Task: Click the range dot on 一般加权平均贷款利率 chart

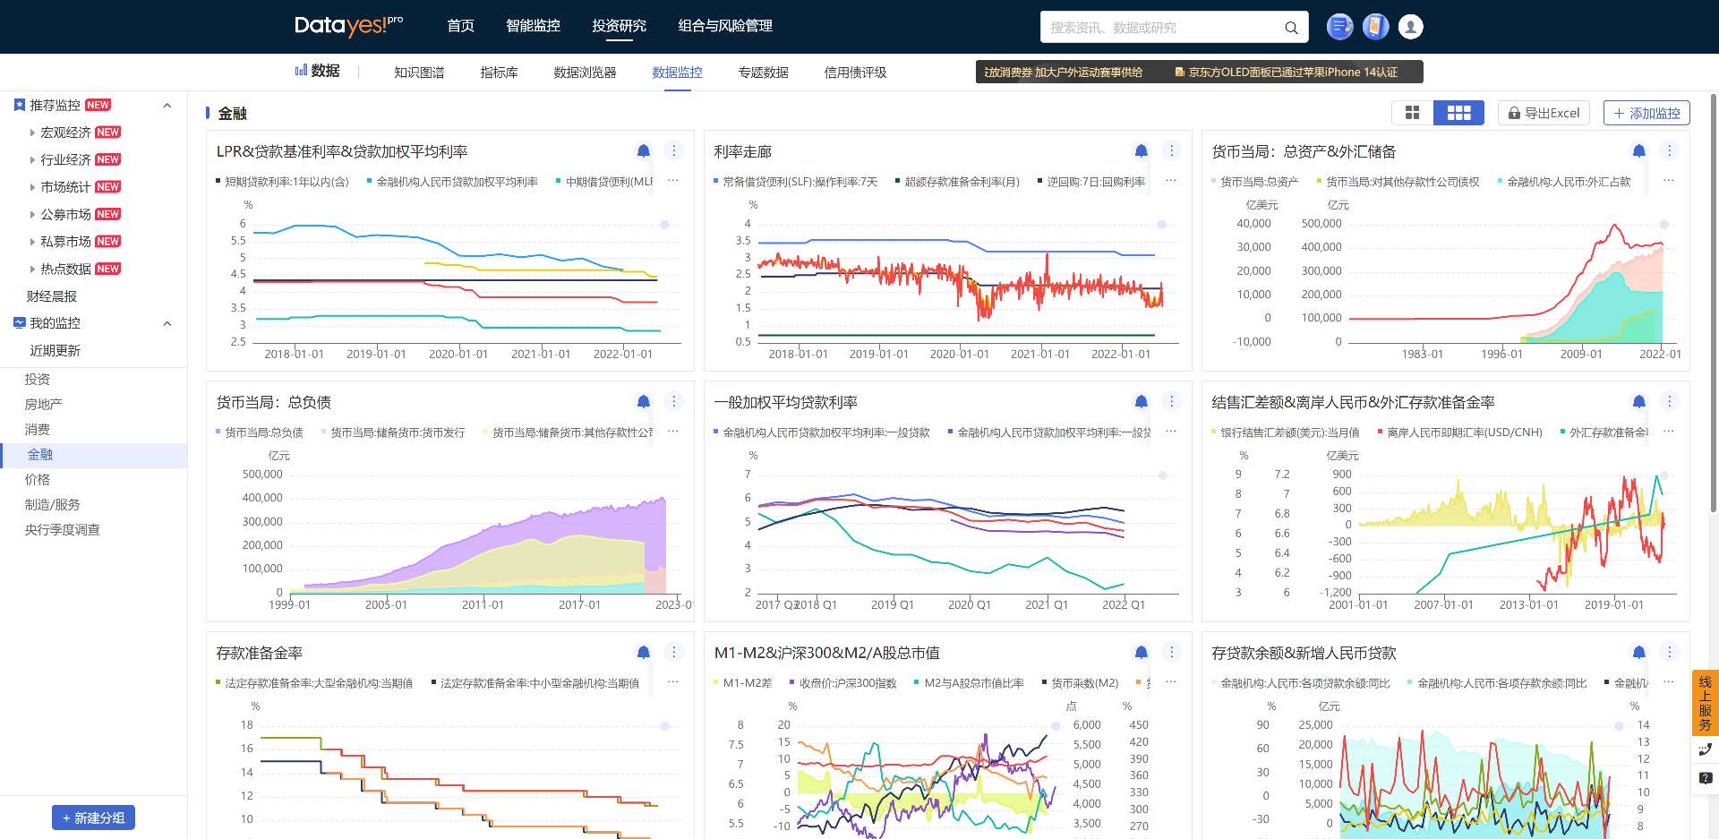Action: pyautogui.click(x=1162, y=475)
